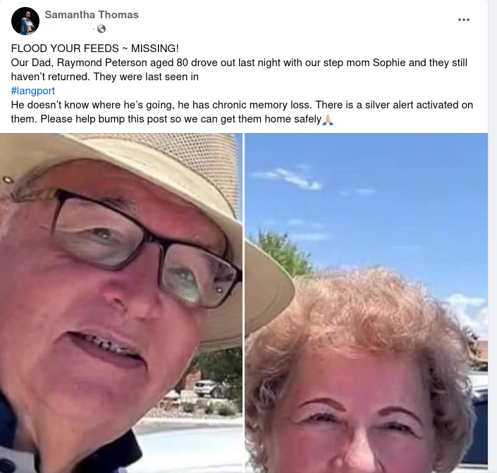The height and width of the screenshot is (473, 497).
Task: Open photo of man wearing hat
Action: [x=121, y=303]
